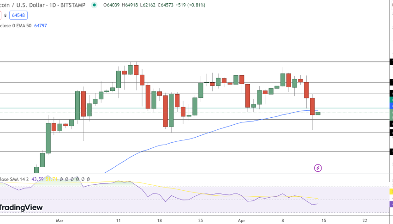
Task: Select the U.S. Dollar 1D BITSTAMP symbol title
Action: 42,5
